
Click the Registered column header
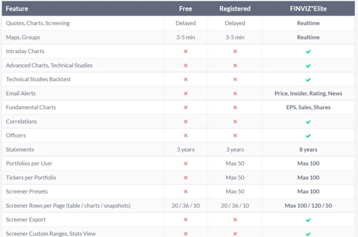click(235, 8)
